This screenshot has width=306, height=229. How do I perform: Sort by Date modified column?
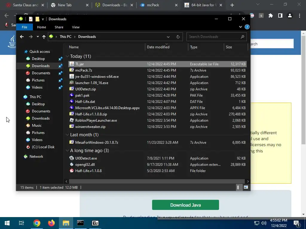pyautogui.click(x=166, y=47)
